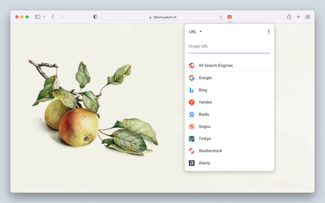Reload the rijksmuseum.nl page
Screen dimensions: 325x203
[220, 17]
